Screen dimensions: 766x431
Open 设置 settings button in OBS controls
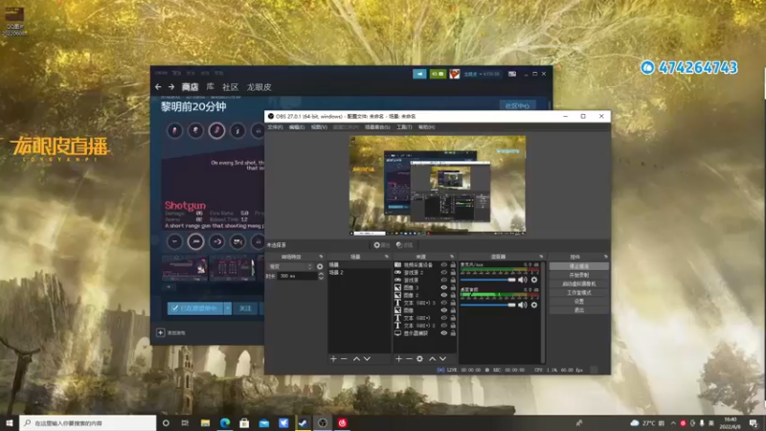point(579,302)
